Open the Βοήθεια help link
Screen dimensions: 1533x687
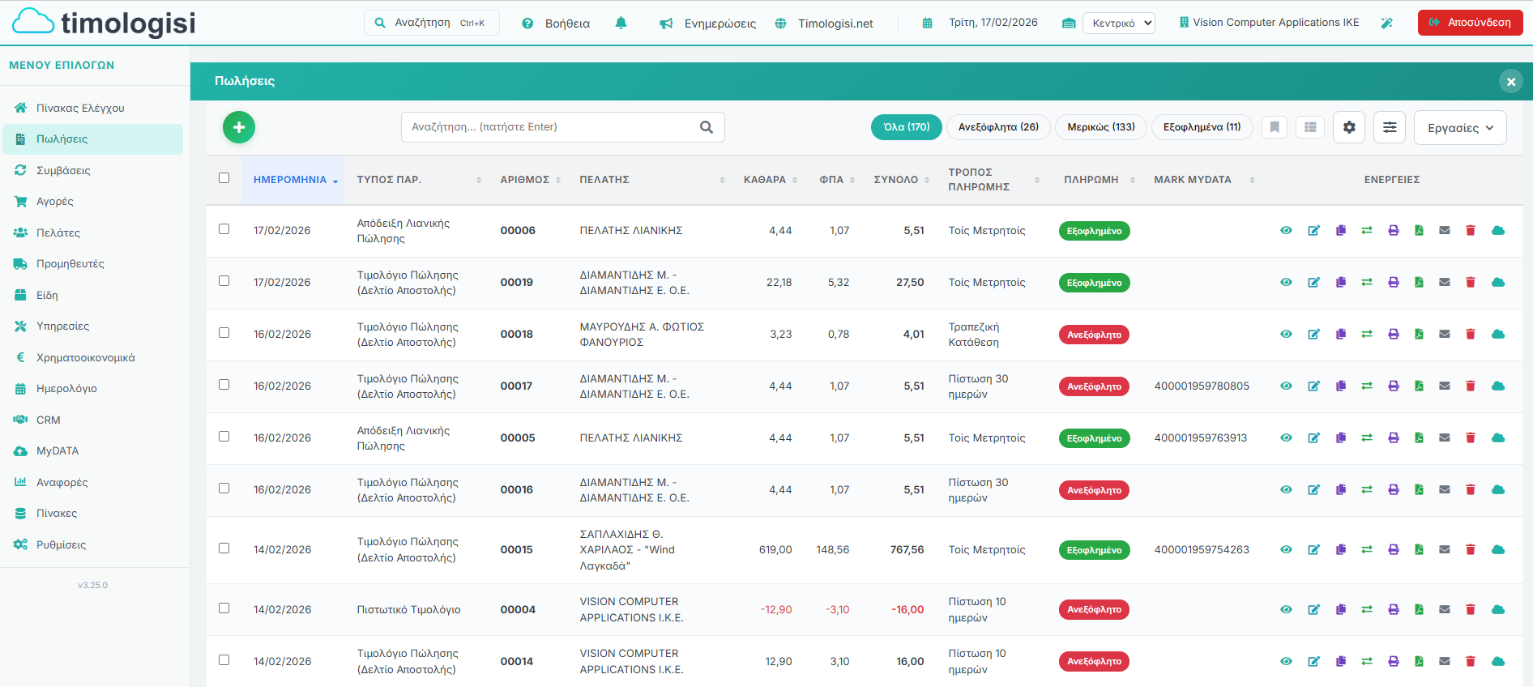tap(566, 23)
